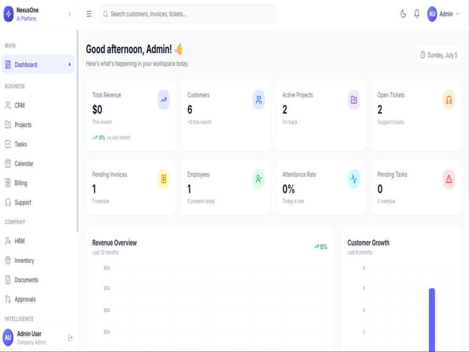Click the 0% trend badge in Revenue Overview
The height and width of the screenshot is (352, 469).
(x=321, y=247)
